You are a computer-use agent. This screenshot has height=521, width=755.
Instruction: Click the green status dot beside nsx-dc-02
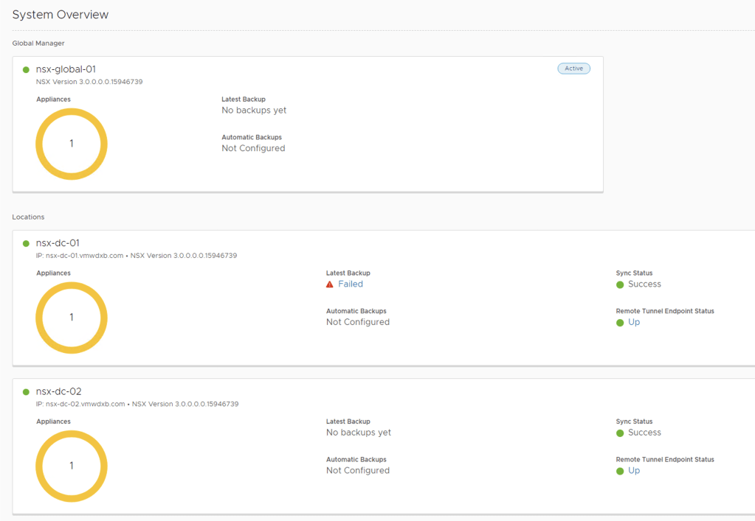(x=27, y=393)
